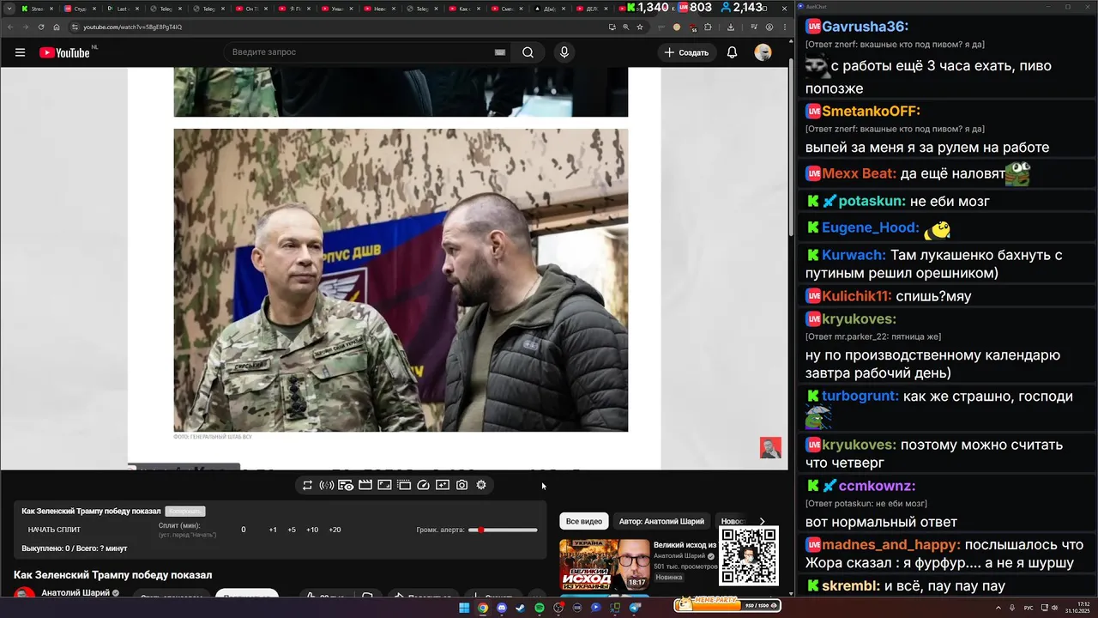Add ten split minutes with '+10'
Viewport: 1098px width, 618px height.
tap(312, 530)
